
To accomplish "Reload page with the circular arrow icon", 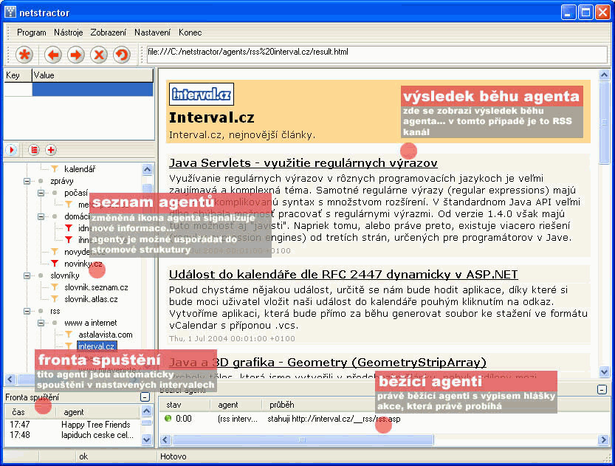I will click(x=122, y=55).
